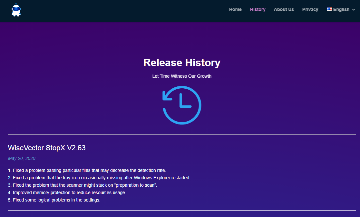The height and width of the screenshot is (217, 360).
Task: Click "Let Time Witness Our Growth" subtitle
Action: click(x=182, y=76)
